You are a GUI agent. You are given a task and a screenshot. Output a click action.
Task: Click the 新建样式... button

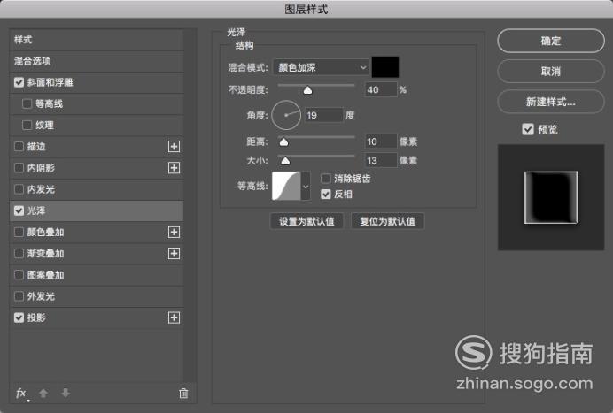pos(551,102)
